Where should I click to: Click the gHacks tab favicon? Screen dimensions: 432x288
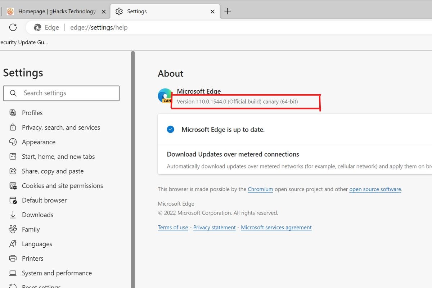[x=10, y=12]
